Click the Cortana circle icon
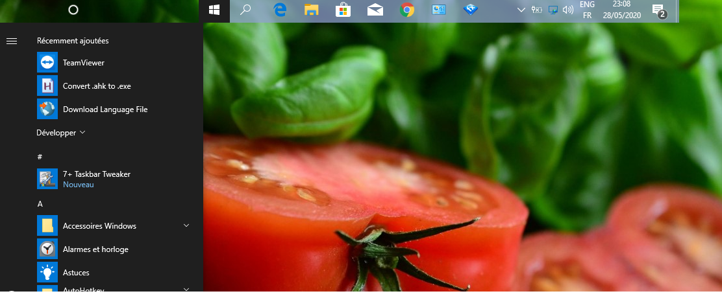 [73, 10]
